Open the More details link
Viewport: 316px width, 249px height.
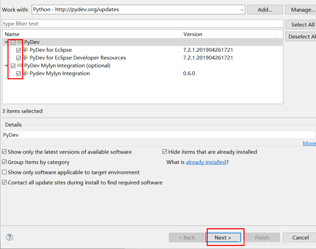click(309, 143)
